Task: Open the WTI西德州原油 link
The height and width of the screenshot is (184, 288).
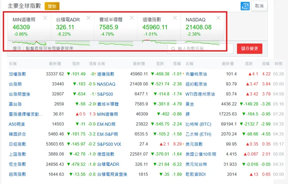Action: point(200,94)
